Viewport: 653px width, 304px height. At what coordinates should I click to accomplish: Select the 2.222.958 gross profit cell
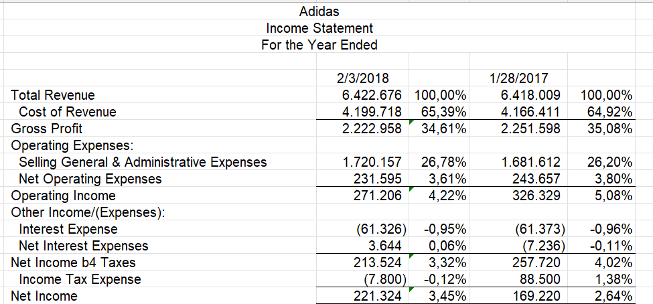coord(372,129)
